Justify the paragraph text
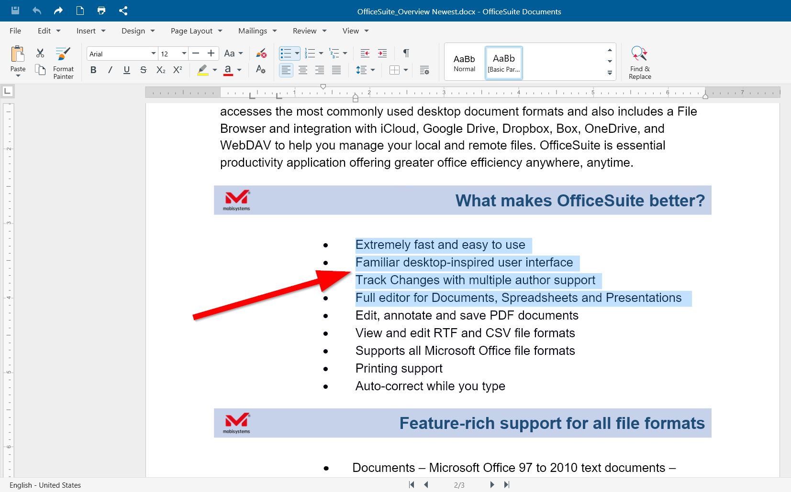 336,70
